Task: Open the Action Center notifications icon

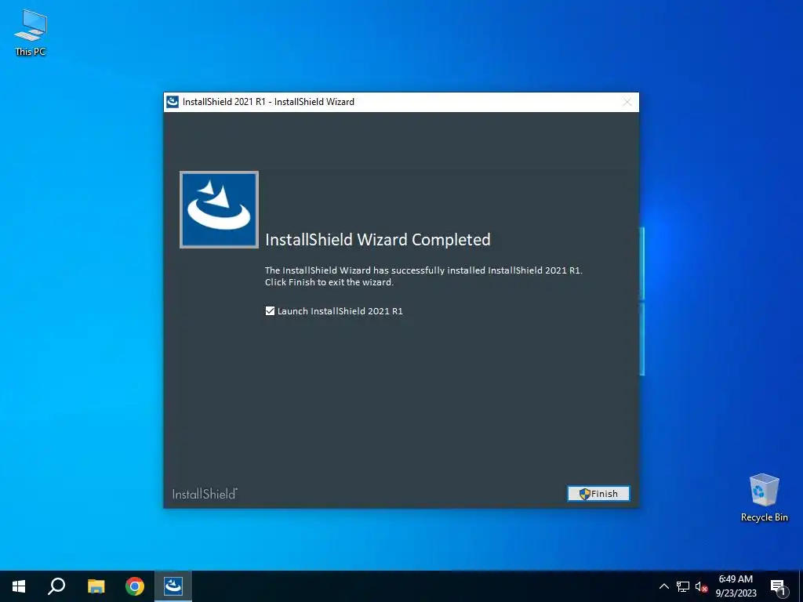Action: tap(778, 586)
